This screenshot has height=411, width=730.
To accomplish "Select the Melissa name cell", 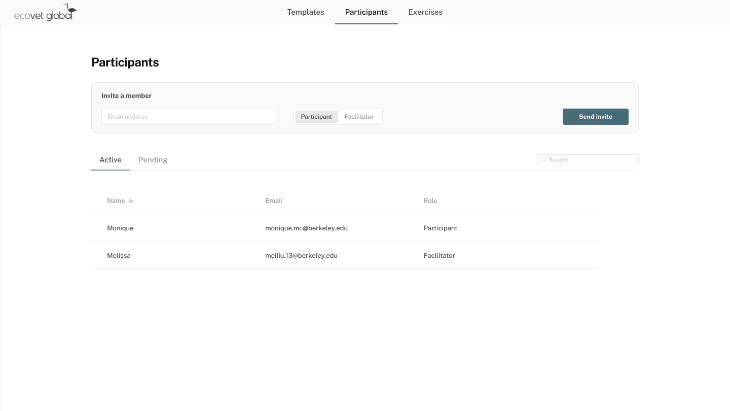I will [119, 255].
